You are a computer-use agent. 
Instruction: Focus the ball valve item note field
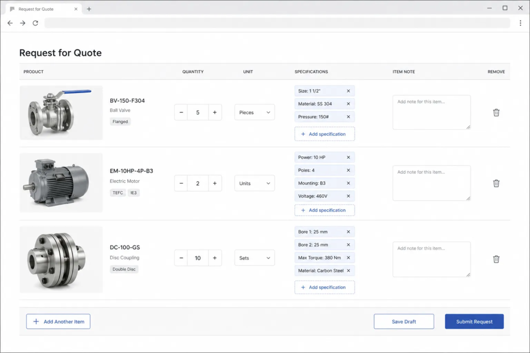(432, 112)
